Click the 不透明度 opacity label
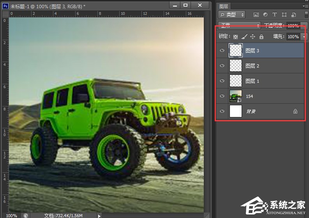The width and height of the screenshot is (309, 218). pos(274,25)
